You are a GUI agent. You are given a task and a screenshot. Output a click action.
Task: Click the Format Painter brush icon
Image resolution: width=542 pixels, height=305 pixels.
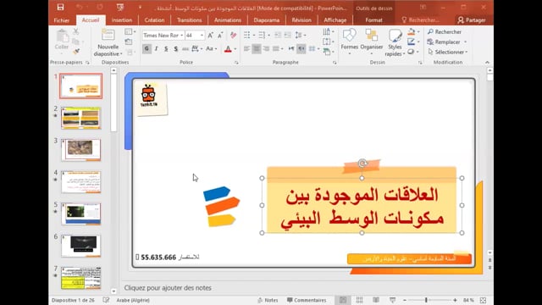coord(75,52)
